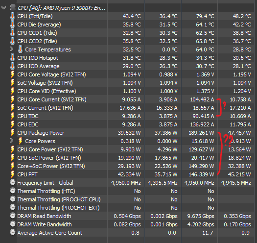The image size is (257, 243).
Task: Click lightning icon of CPU Core VID (Effective)
Action: point(12,91)
